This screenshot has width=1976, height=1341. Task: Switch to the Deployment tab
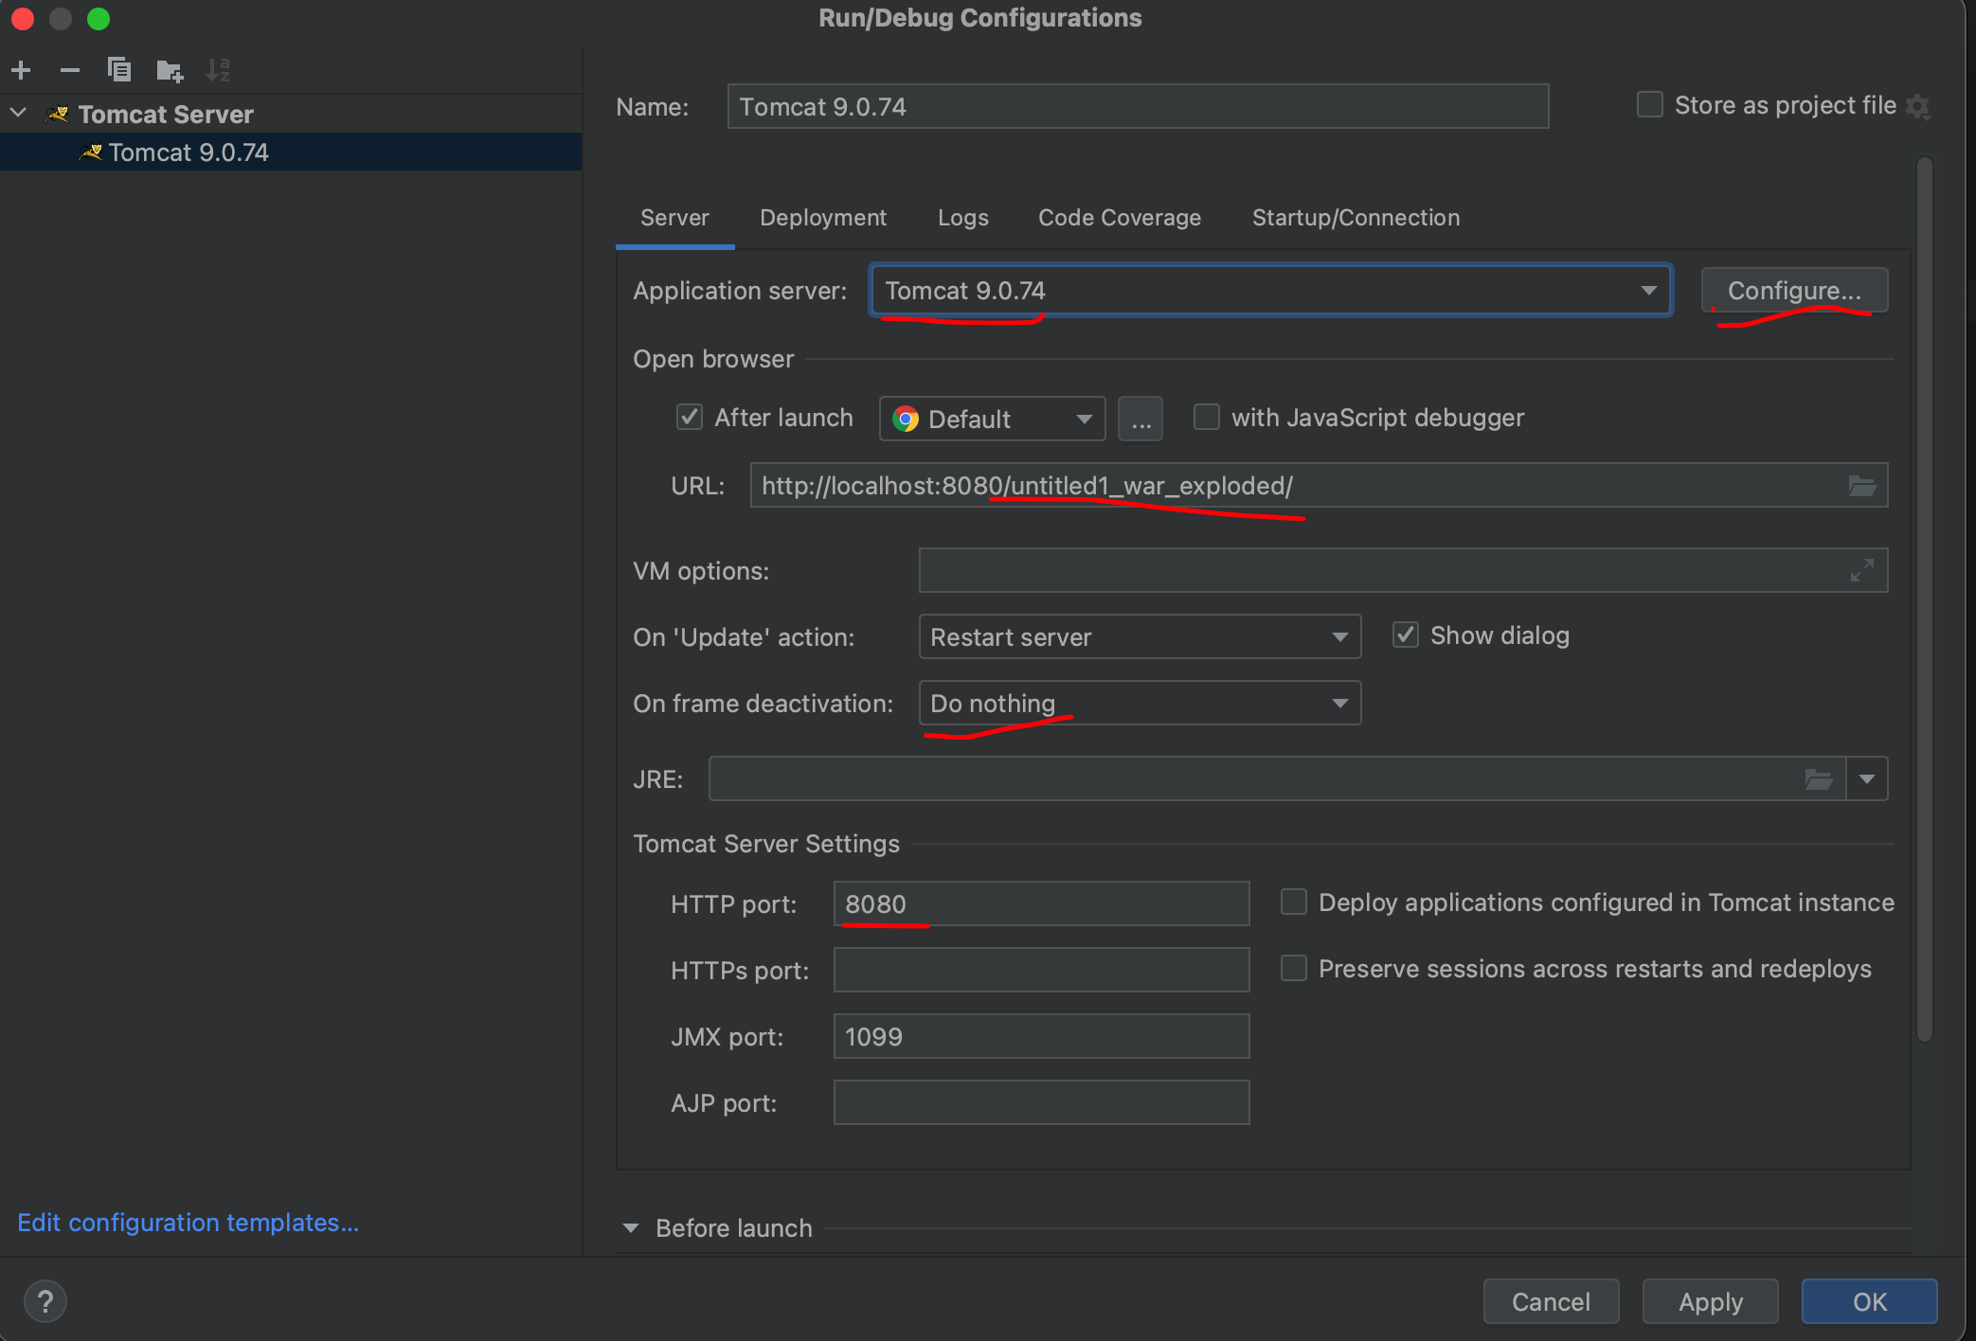(822, 218)
